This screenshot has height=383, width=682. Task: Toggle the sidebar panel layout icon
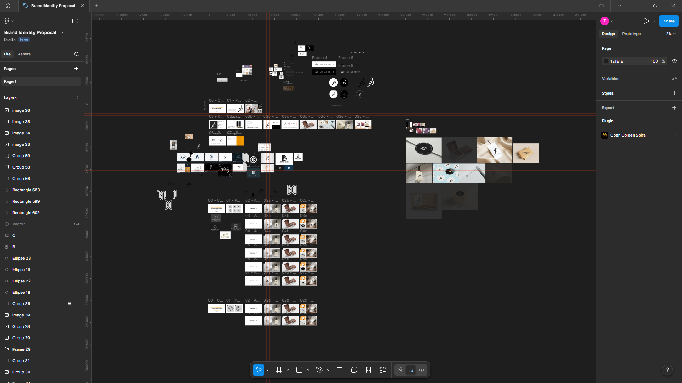click(75, 21)
